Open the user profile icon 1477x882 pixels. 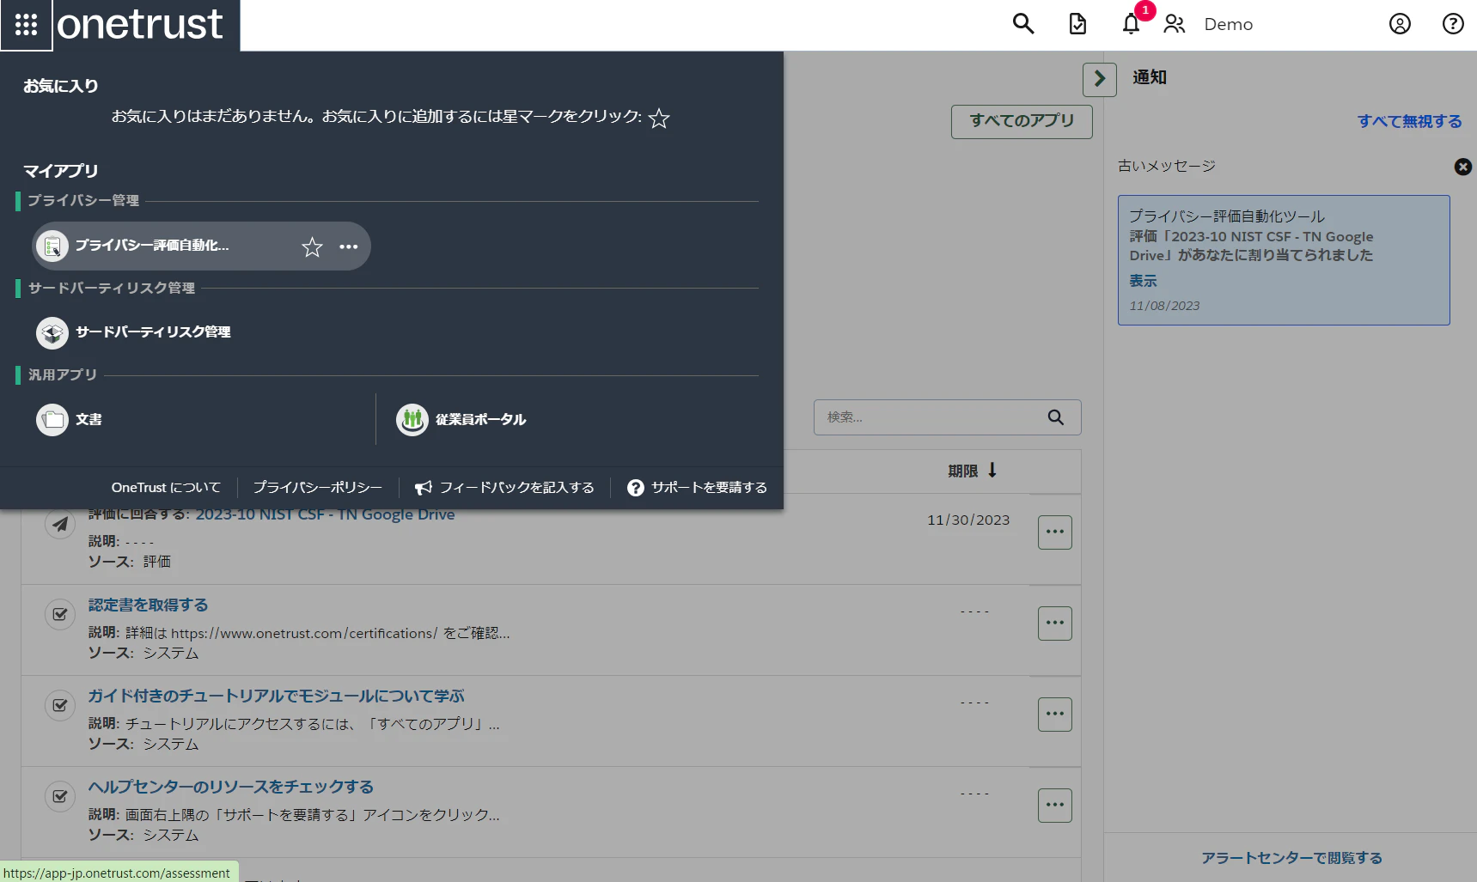coord(1400,24)
